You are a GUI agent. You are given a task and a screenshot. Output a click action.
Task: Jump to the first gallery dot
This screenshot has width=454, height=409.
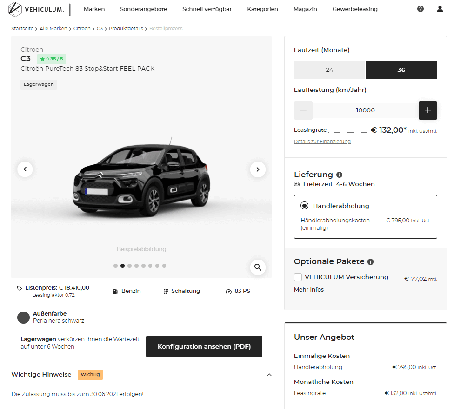[115, 266]
